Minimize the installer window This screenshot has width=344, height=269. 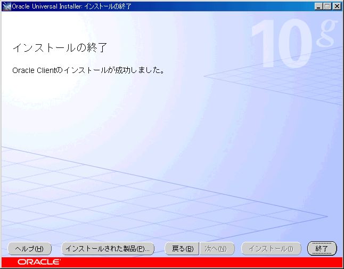[318, 6]
